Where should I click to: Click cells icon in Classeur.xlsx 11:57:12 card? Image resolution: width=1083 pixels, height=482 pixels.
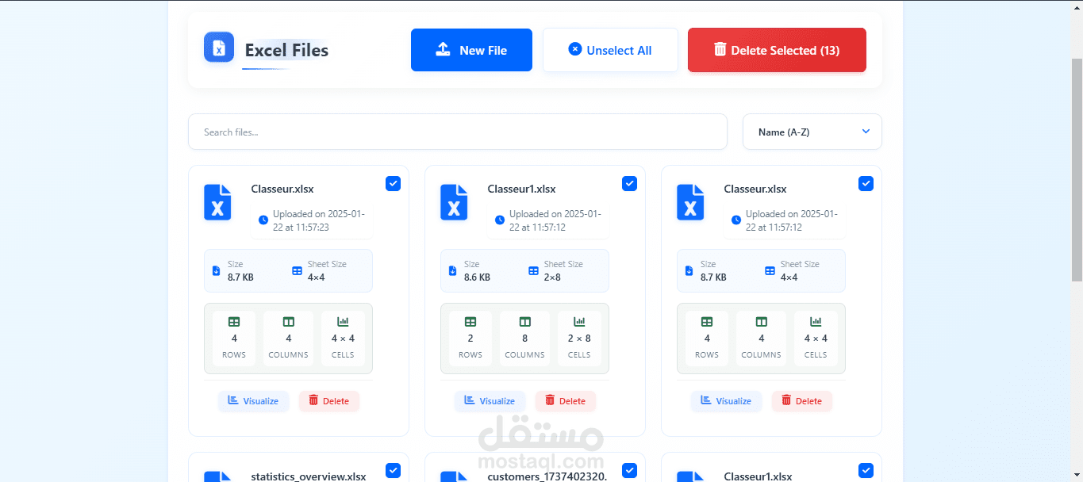[x=816, y=322]
